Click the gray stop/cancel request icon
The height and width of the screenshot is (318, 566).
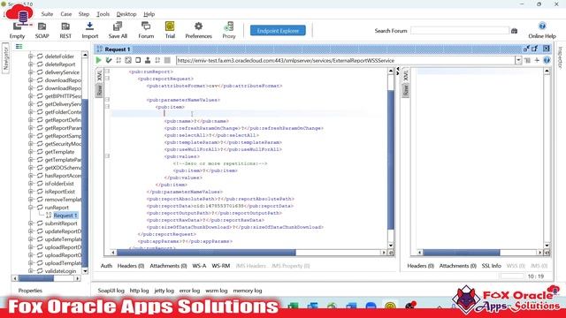point(167,60)
